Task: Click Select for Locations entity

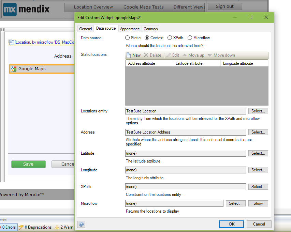Action: tap(258, 111)
